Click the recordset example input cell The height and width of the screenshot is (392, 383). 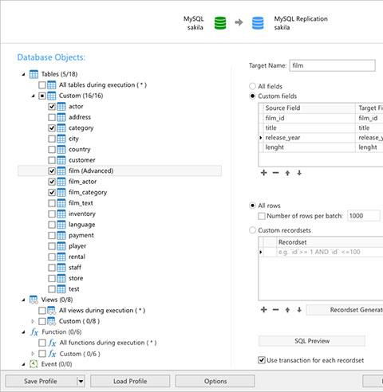point(330,252)
